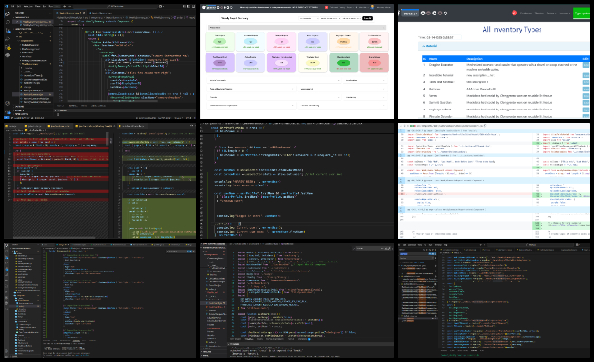Screen dimensions: 594x362
Task: Click the "Summit Guardian" name cell
Action: pyautogui.click(x=440, y=102)
